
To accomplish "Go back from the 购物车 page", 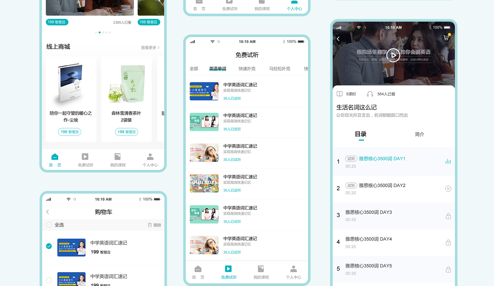I will point(48,212).
